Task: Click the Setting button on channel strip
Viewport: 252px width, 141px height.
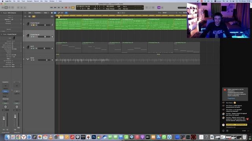Action: 6,82
